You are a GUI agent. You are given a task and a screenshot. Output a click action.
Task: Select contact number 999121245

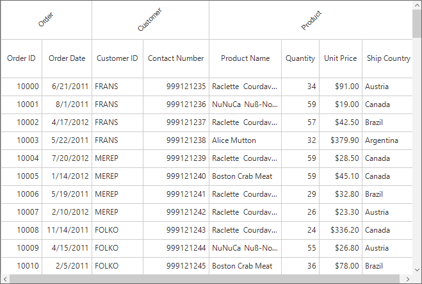176,266
